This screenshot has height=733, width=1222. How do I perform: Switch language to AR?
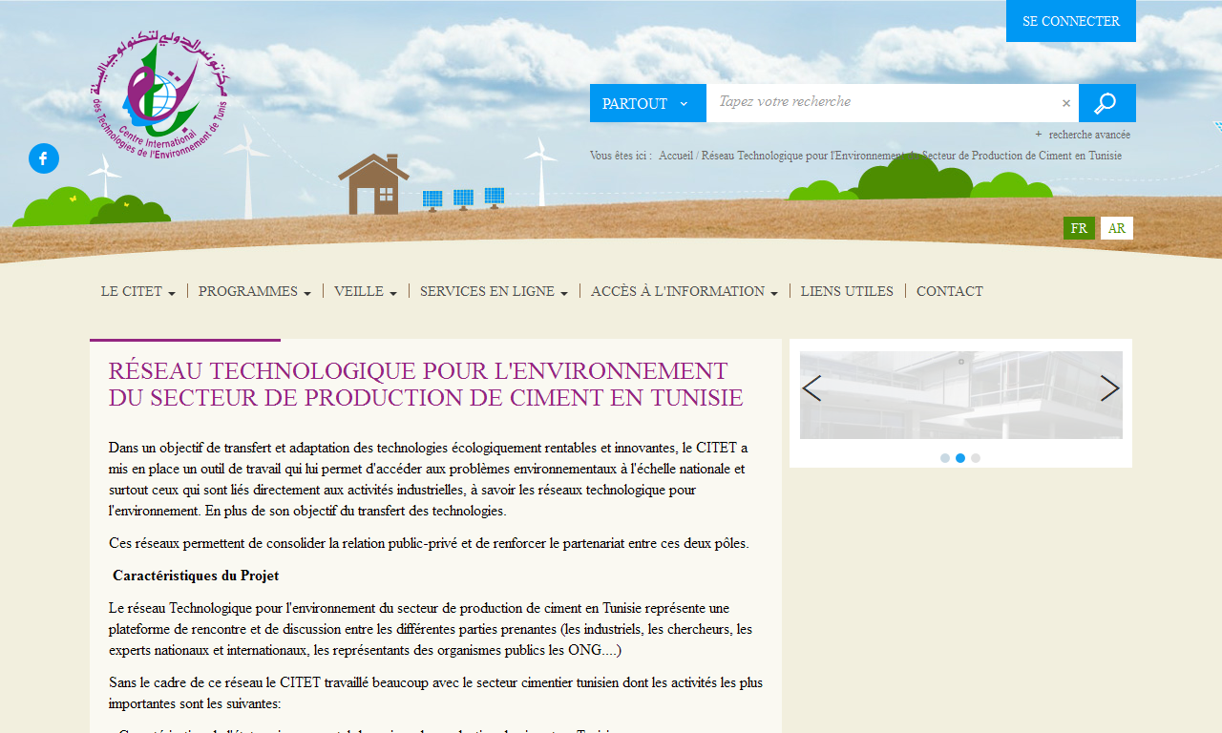(1117, 228)
